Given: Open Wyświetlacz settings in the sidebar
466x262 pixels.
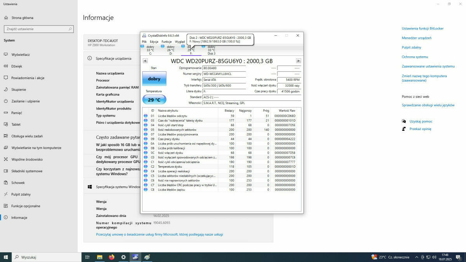Looking at the screenshot, I should [x=21, y=55].
